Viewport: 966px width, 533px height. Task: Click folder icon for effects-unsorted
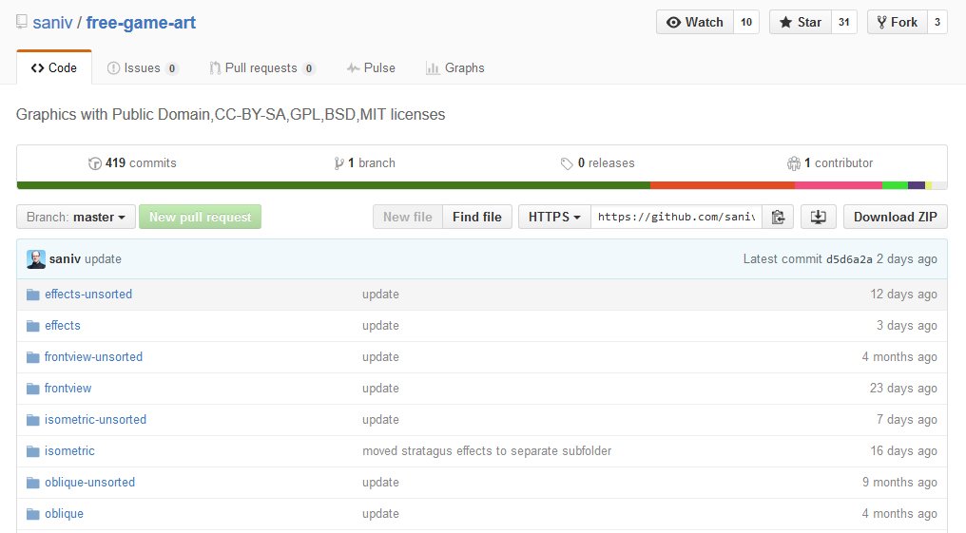[x=33, y=295]
